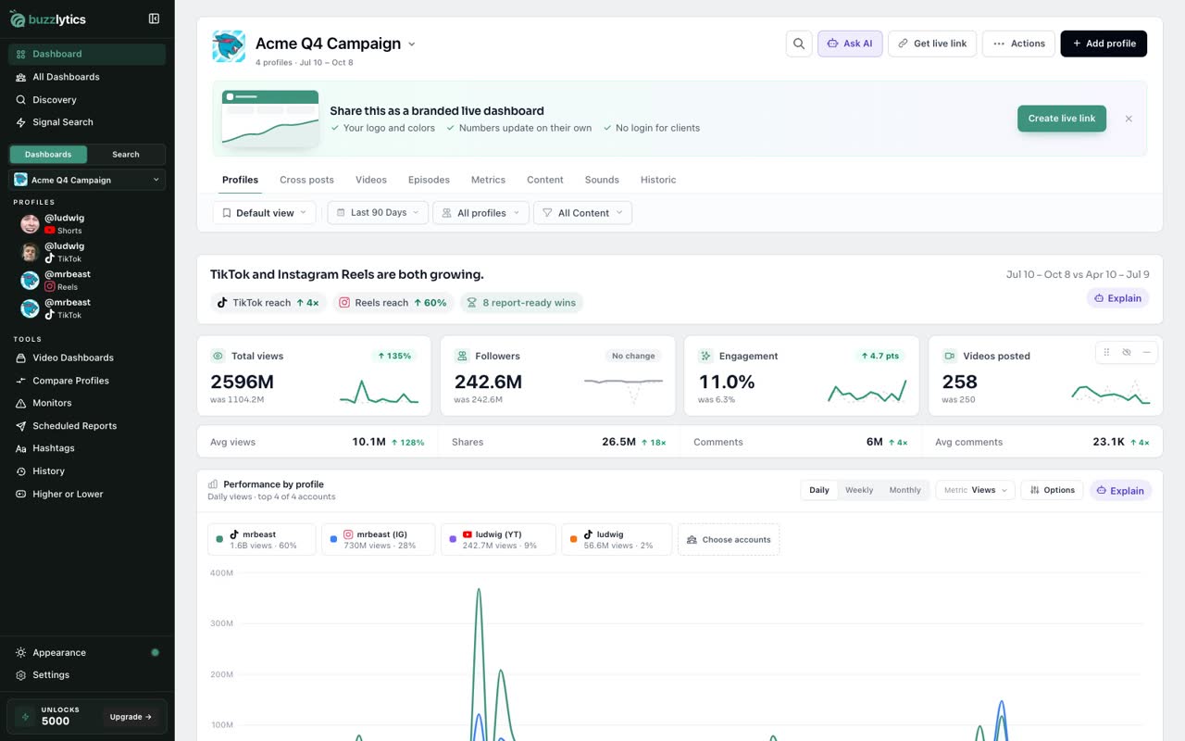The height and width of the screenshot is (741, 1185).
Task: Switch sidebar toggle to Search
Action: tap(126, 155)
